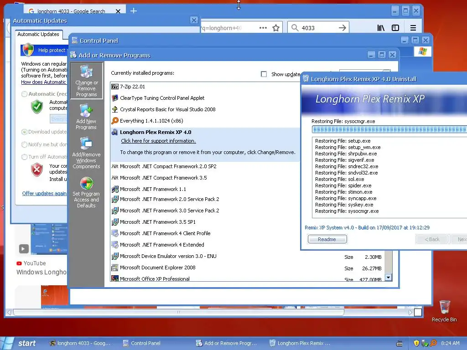The height and width of the screenshot is (350, 467).
Task: Click the Back button in uninstaller
Action: click(x=431, y=239)
